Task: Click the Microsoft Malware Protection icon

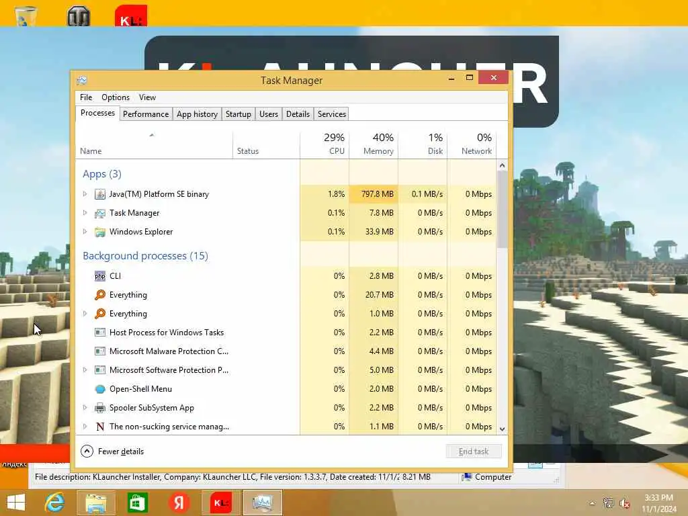Action: pyautogui.click(x=100, y=351)
